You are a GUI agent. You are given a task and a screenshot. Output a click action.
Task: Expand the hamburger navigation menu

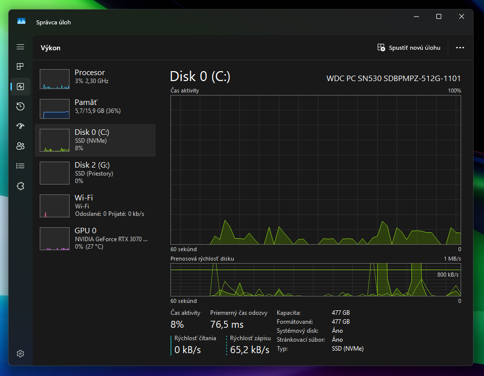(x=20, y=47)
